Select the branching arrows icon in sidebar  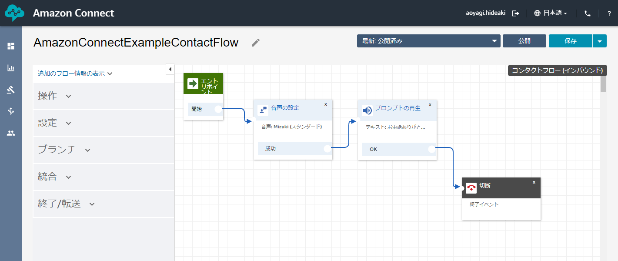pyautogui.click(x=11, y=111)
